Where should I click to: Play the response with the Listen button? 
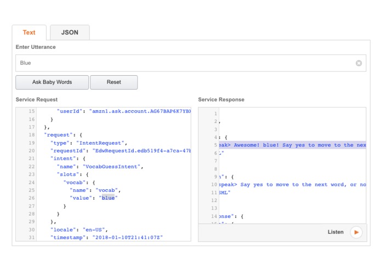pos(356,232)
